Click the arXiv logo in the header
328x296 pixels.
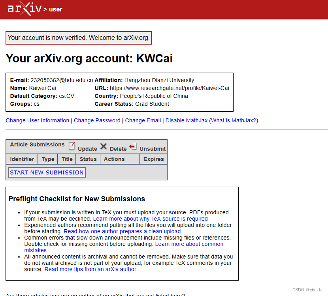click(25, 9)
